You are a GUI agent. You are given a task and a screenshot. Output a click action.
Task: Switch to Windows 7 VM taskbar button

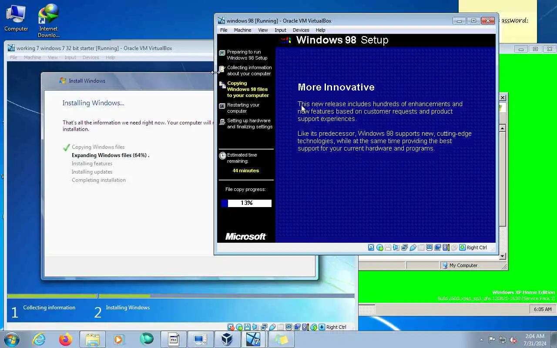click(254, 339)
